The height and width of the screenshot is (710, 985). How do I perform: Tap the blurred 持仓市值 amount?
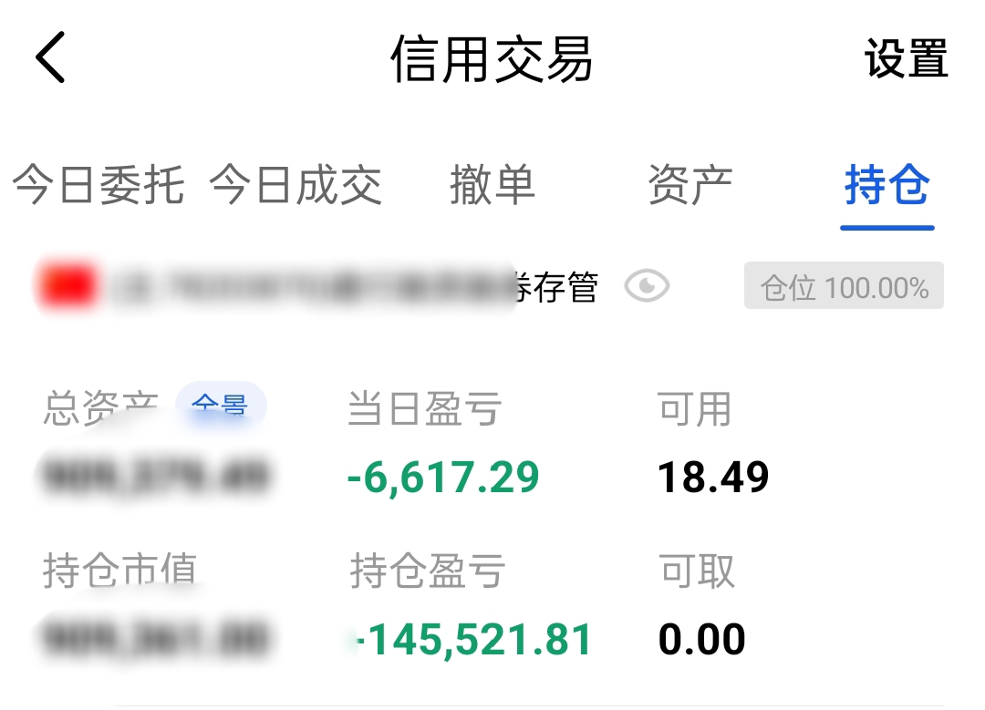pos(156,638)
